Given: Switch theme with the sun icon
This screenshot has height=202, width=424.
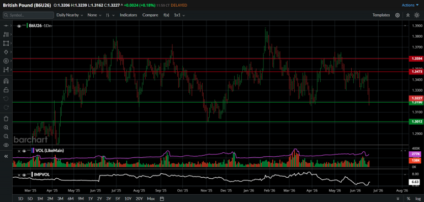Looking at the screenshot, I should pos(417,15).
